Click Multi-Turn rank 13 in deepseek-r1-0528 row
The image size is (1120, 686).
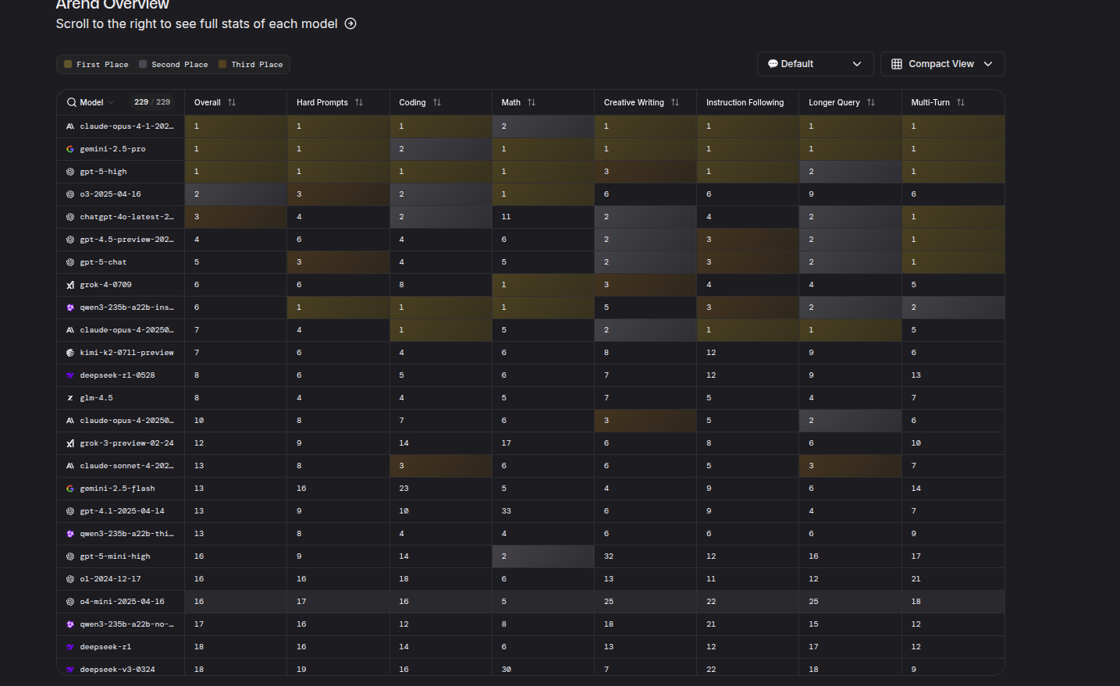pyautogui.click(x=916, y=375)
